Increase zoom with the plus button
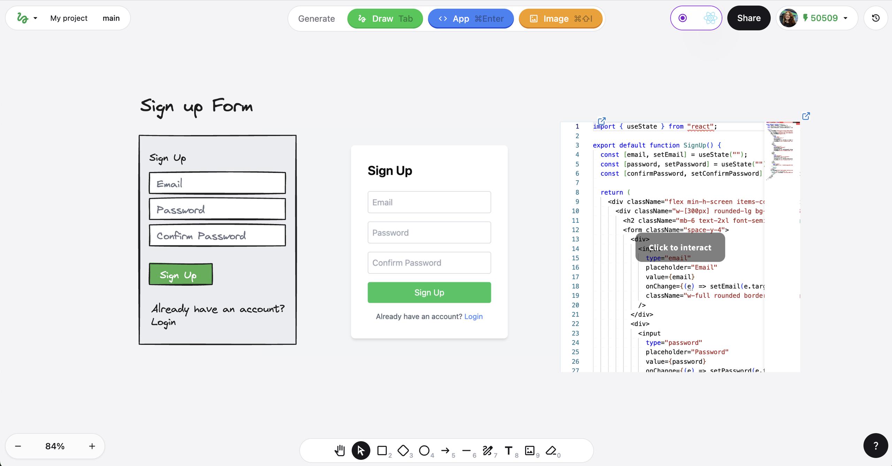Screen dimensions: 892x466 (x=92, y=446)
